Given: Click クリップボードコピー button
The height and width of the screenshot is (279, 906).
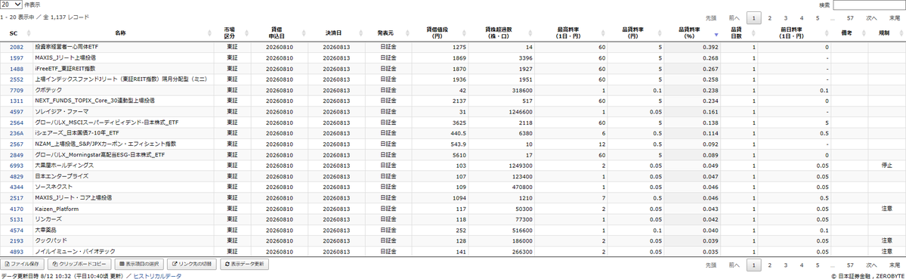Looking at the screenshot, I should pyautogui.click(x=79, y=264).
